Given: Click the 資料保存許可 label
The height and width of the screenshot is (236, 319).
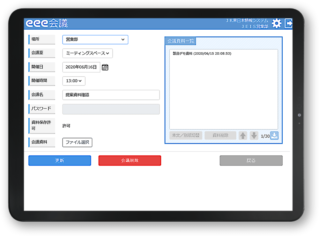Looking at the screenshot, I should click(42, 126).
